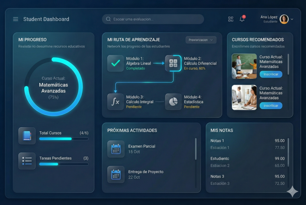Click the Total Cursos book icon
306x205 pixels.
[27, 136]
